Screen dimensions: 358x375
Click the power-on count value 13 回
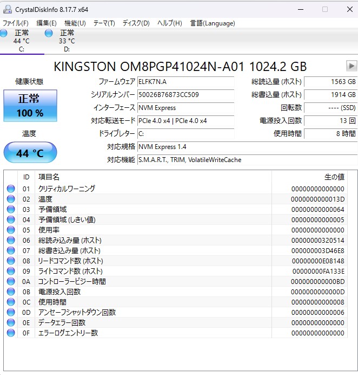tap(331, 120)
